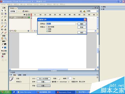Open the stroke color swatch
Image resolution: width=125 pixels, height=94 pixels.
click(x=5, y=44)
